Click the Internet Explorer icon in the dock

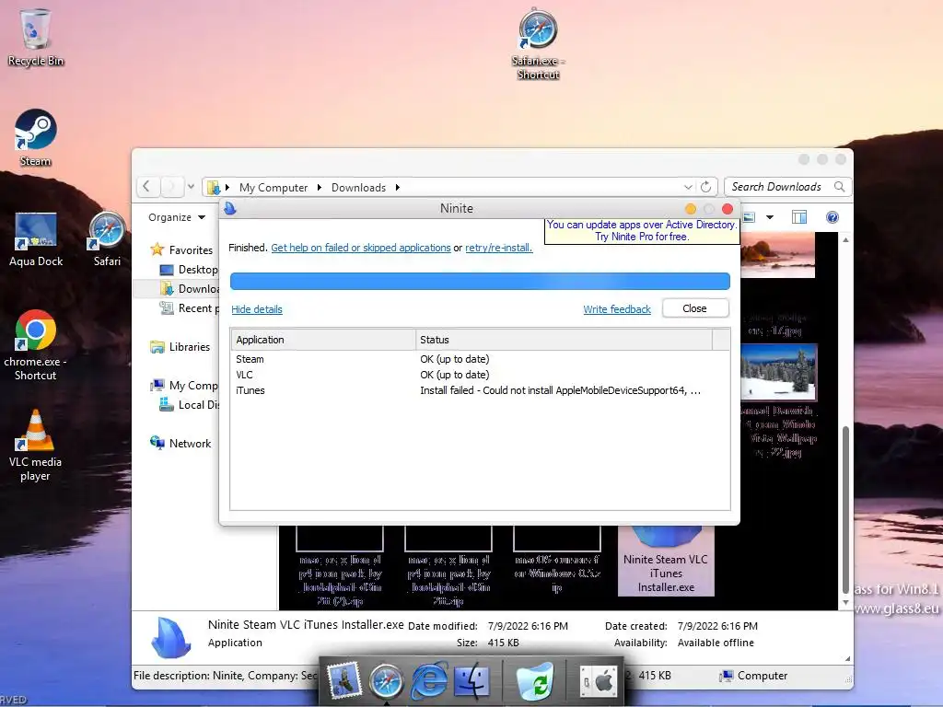[429, 680]
